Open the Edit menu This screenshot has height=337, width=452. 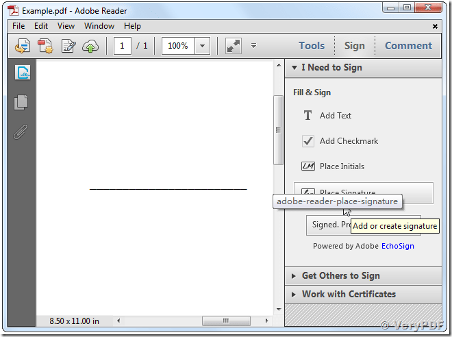(41, 26)
